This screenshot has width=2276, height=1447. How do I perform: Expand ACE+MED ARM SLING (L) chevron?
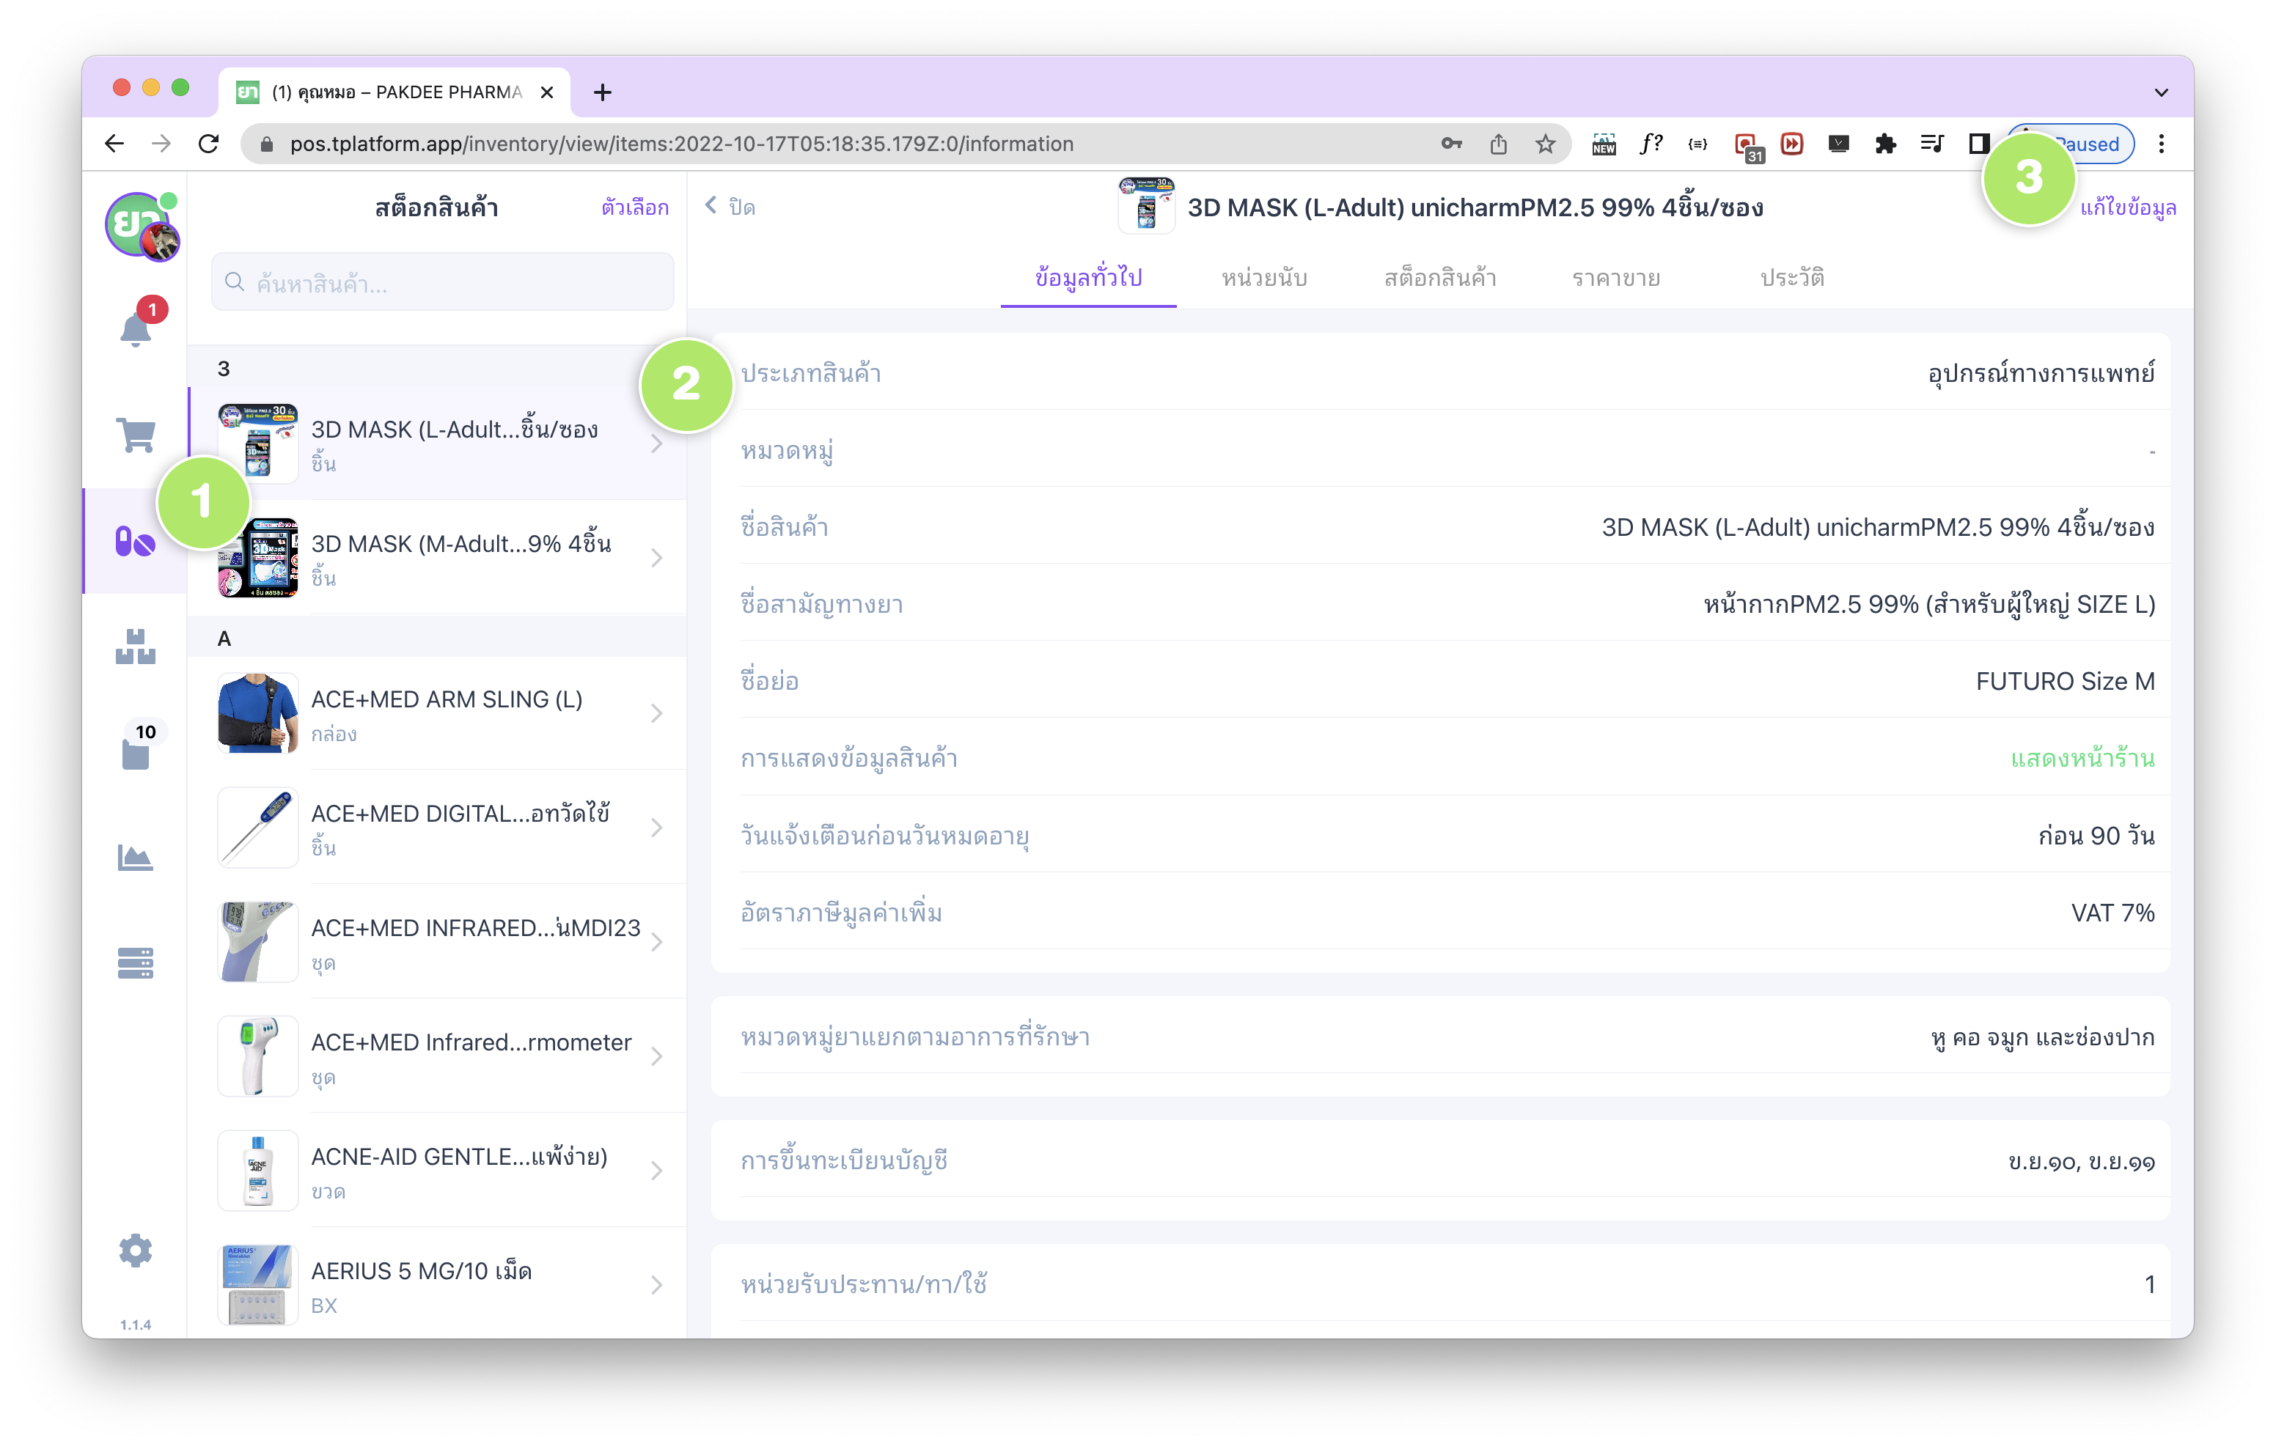pyautogui.click(x=657, y=713)
